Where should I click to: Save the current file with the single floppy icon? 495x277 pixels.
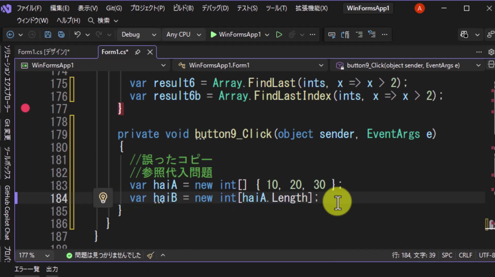pos(48,34)
